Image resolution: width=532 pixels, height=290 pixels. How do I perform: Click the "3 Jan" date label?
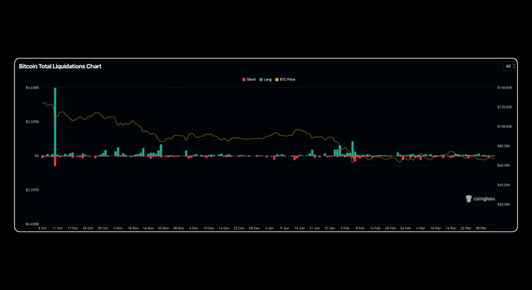269,228
